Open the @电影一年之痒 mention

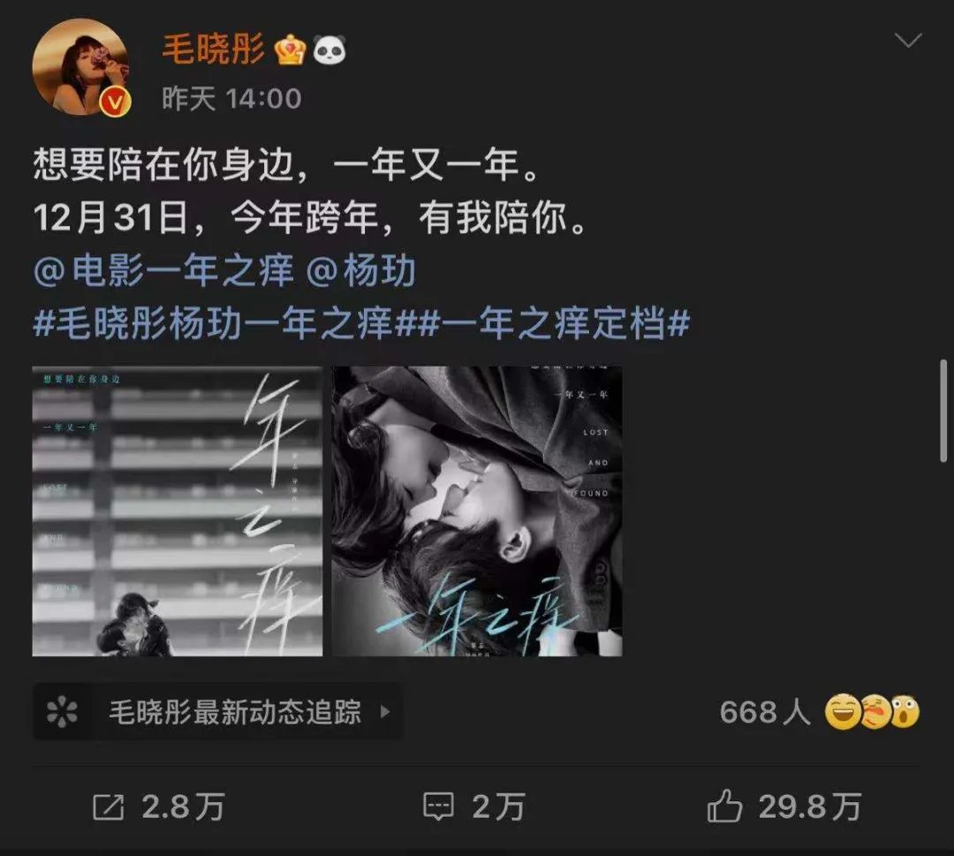(163, 270)
